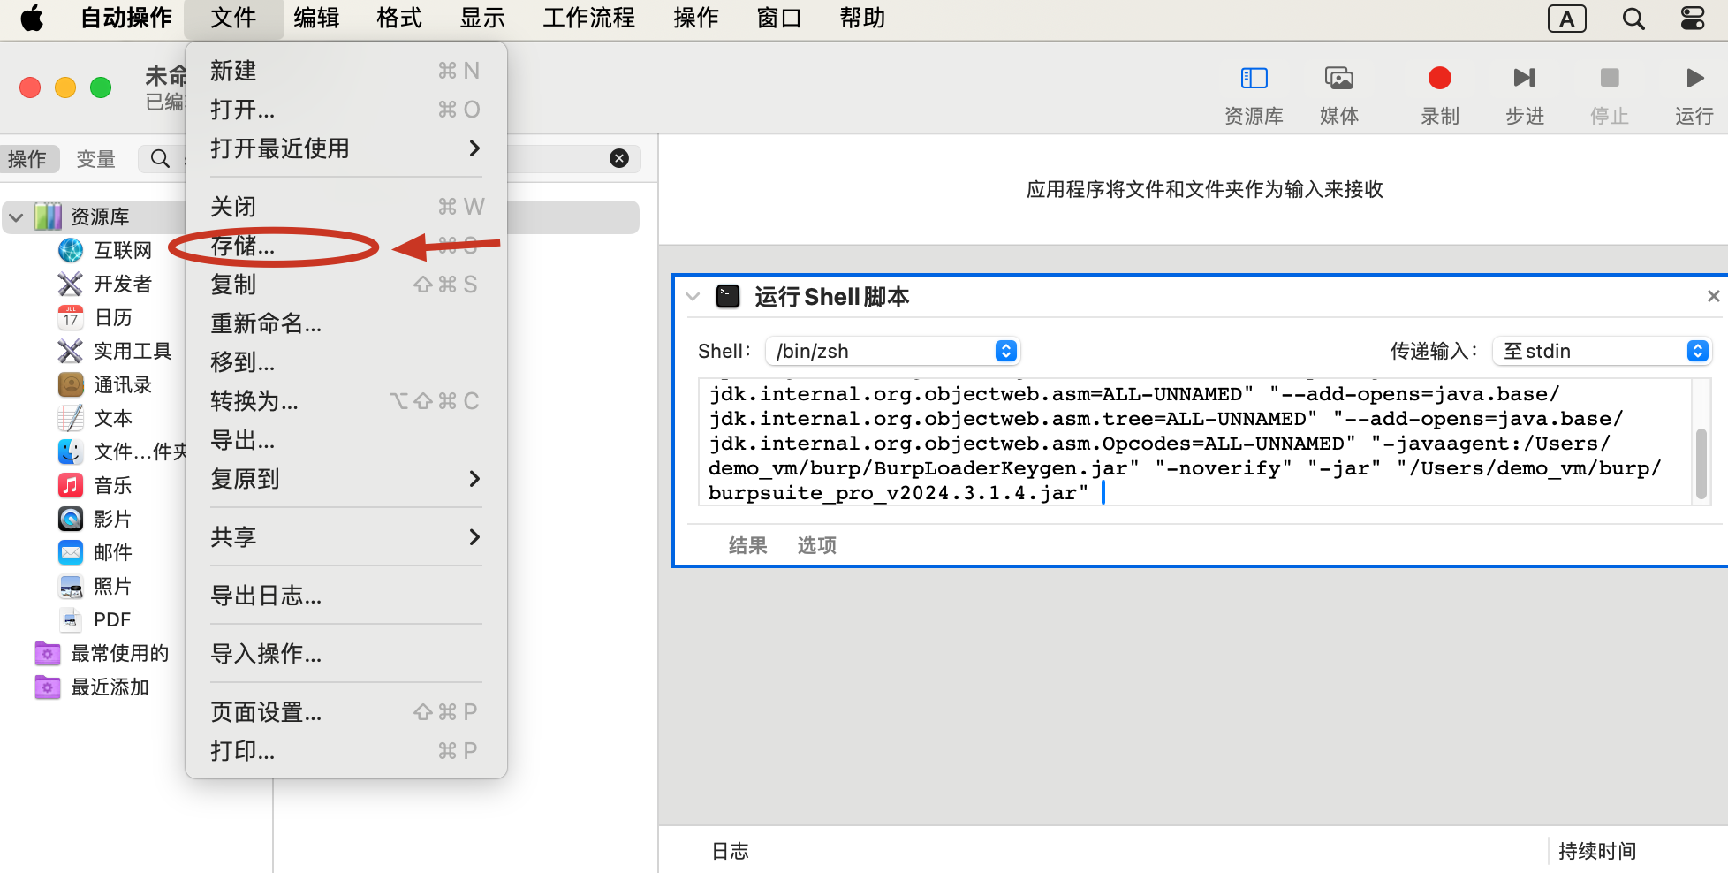The image size is (1728, 873).
Task: Expand the 复原到 submenu
Action: (346, 479)
